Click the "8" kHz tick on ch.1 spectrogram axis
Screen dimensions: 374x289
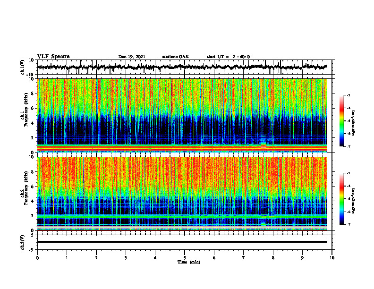[x=33, y=93]
